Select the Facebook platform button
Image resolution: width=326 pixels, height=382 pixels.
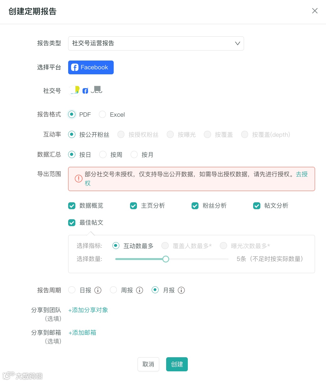coord(91,67)
